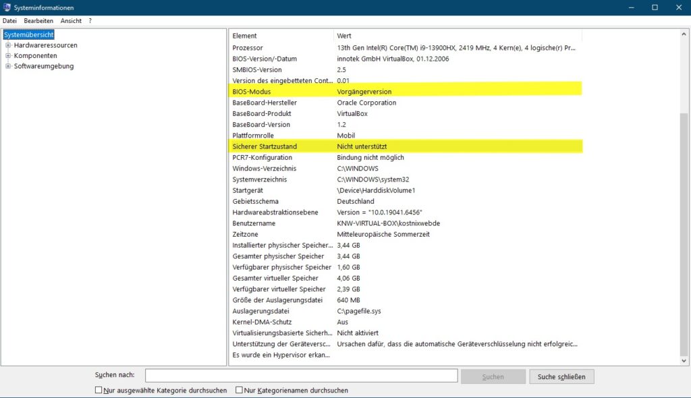Focus the Suchen nach input field
The width and height of the screenshot is (691, 398).
click(302, 376)
